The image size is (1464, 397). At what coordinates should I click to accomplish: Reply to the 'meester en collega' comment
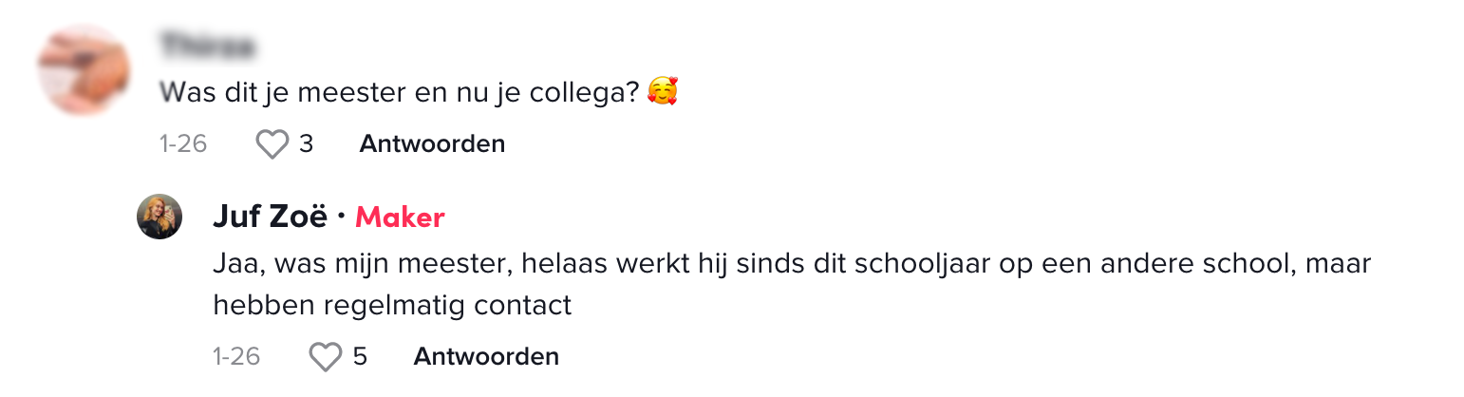(432, 144)
